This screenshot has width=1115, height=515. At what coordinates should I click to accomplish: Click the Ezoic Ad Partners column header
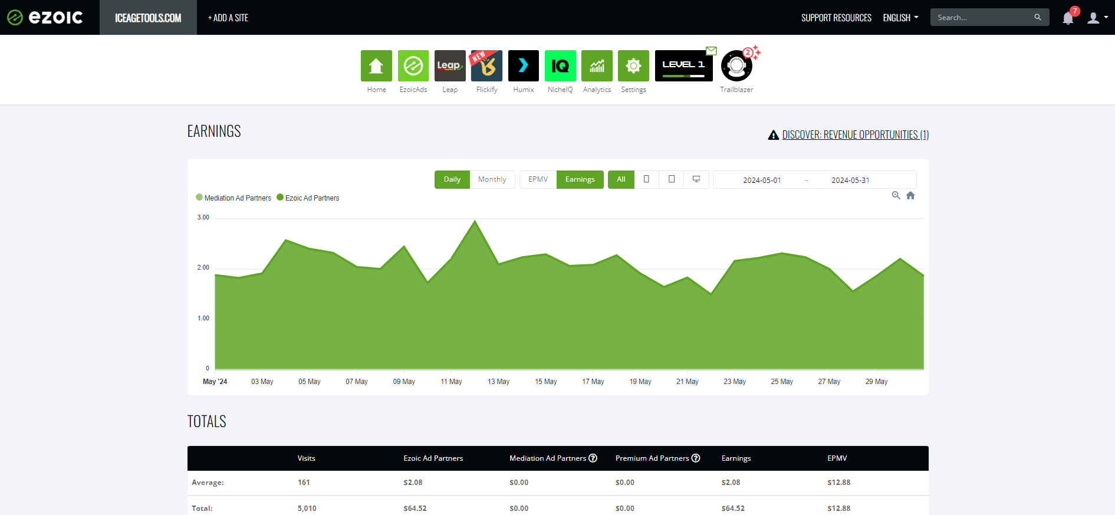click(433, 458)
